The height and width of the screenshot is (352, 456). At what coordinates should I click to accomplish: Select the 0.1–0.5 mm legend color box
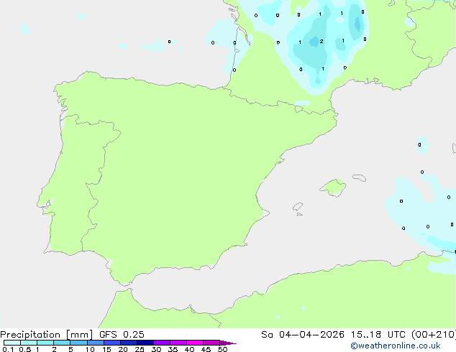(12, 343)
